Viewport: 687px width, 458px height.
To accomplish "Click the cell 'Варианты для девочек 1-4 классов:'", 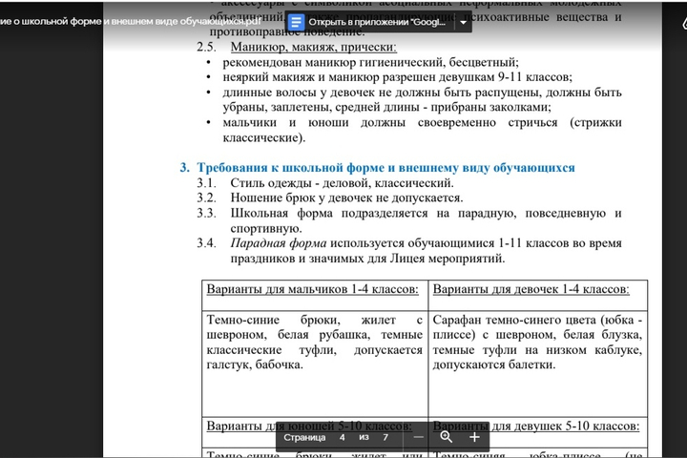I will click(x=538, y=295).
